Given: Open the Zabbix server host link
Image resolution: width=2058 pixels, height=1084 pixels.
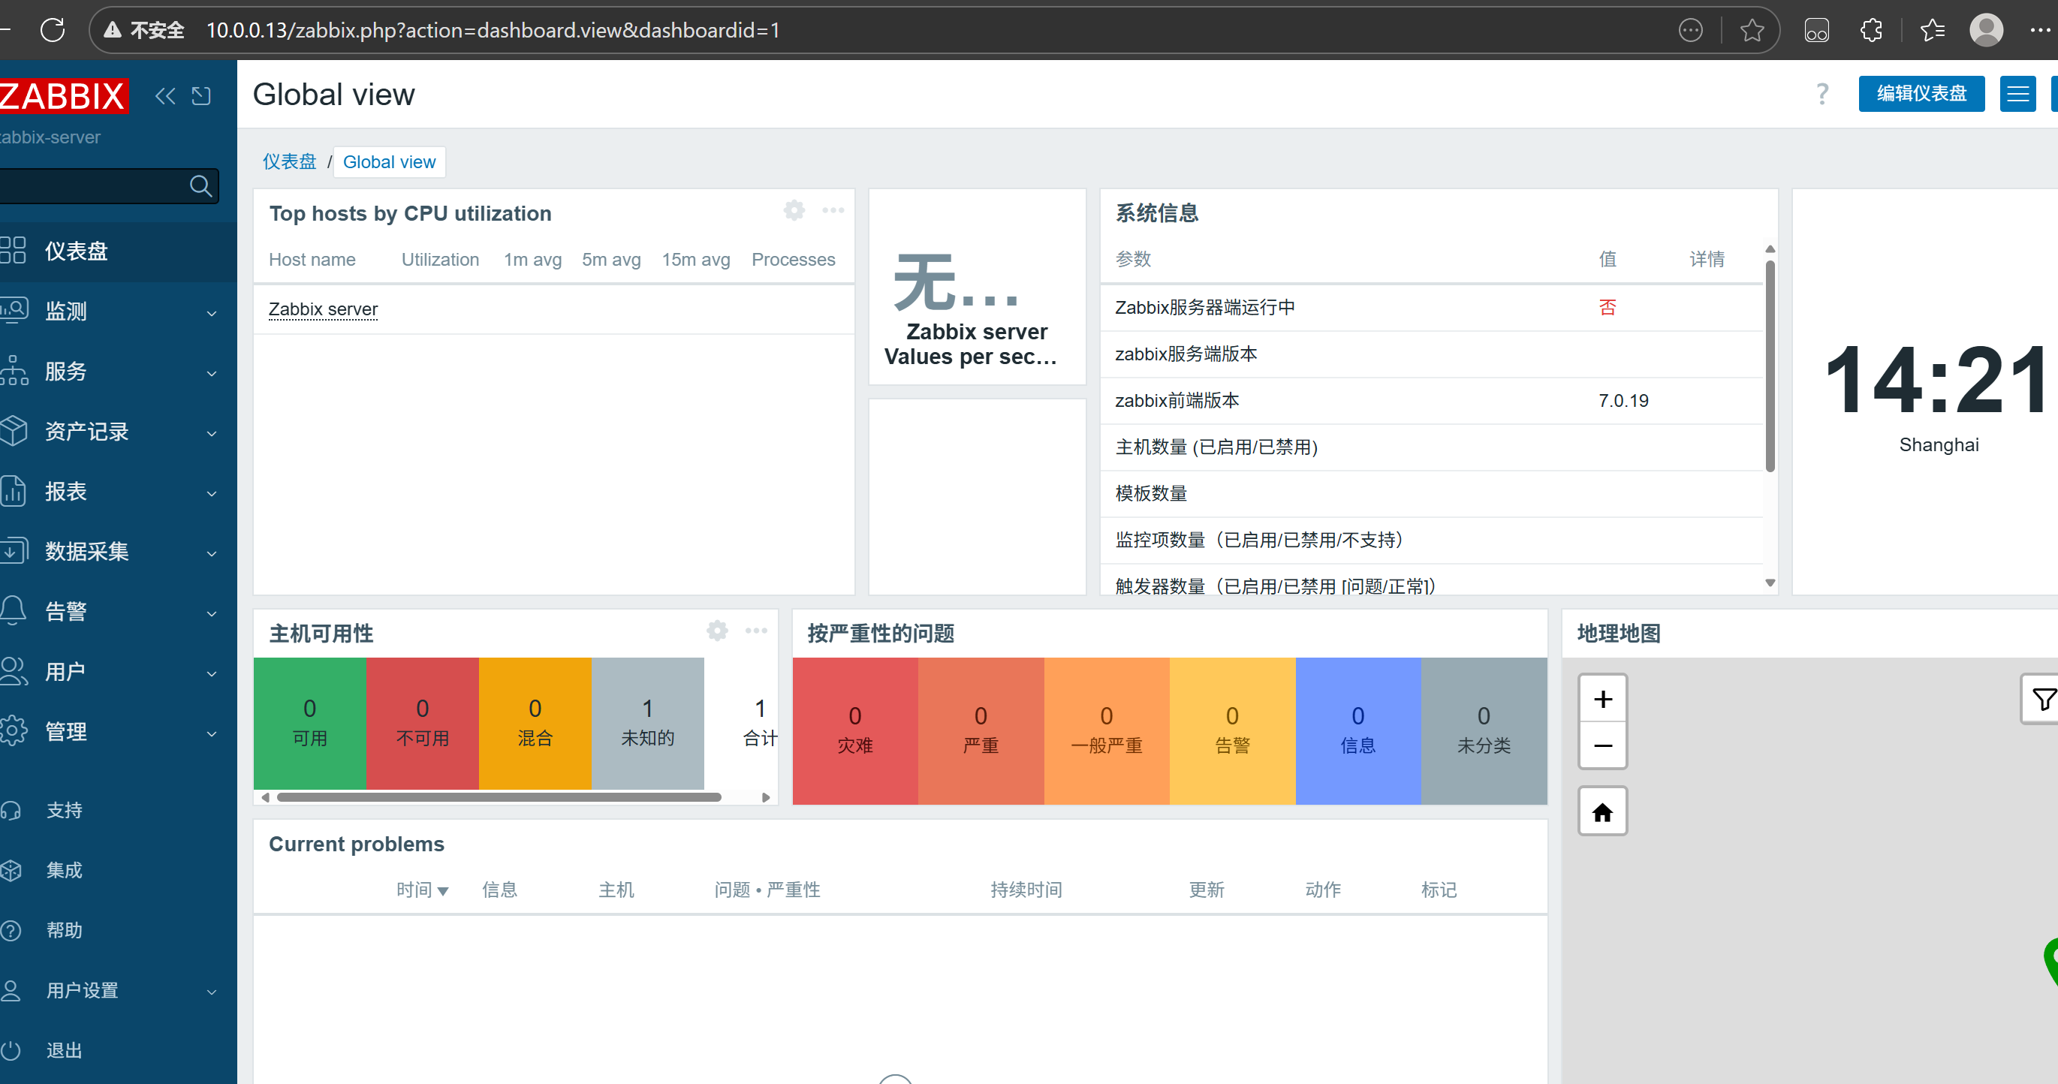Looking at the screenshot, I should click(x=323, y=309).
